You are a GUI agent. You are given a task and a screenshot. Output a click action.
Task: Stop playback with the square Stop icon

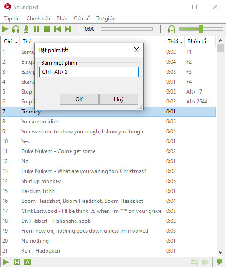pyautogui.click(x=47, y=29)
